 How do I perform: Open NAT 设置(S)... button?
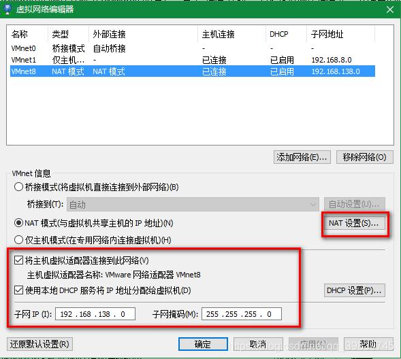(x=354, y=223)
